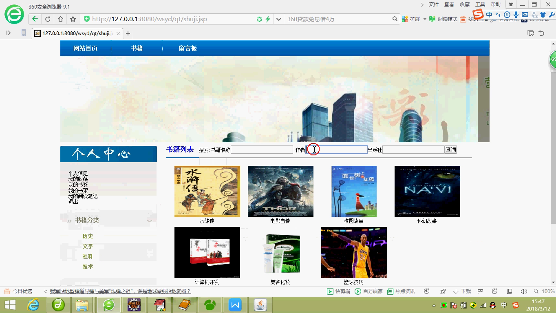The width and height of the screenshot is (556, 313).
Task: Go to 网站首页 in the site navigation
Action: pos(86,48)
